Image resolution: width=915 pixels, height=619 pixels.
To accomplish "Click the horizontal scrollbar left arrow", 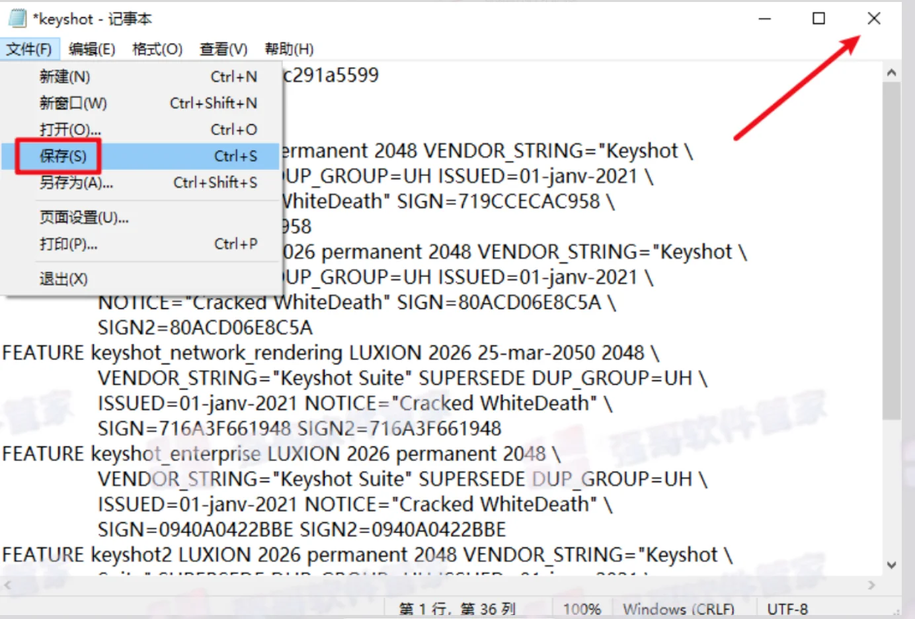I will (8, 585).
